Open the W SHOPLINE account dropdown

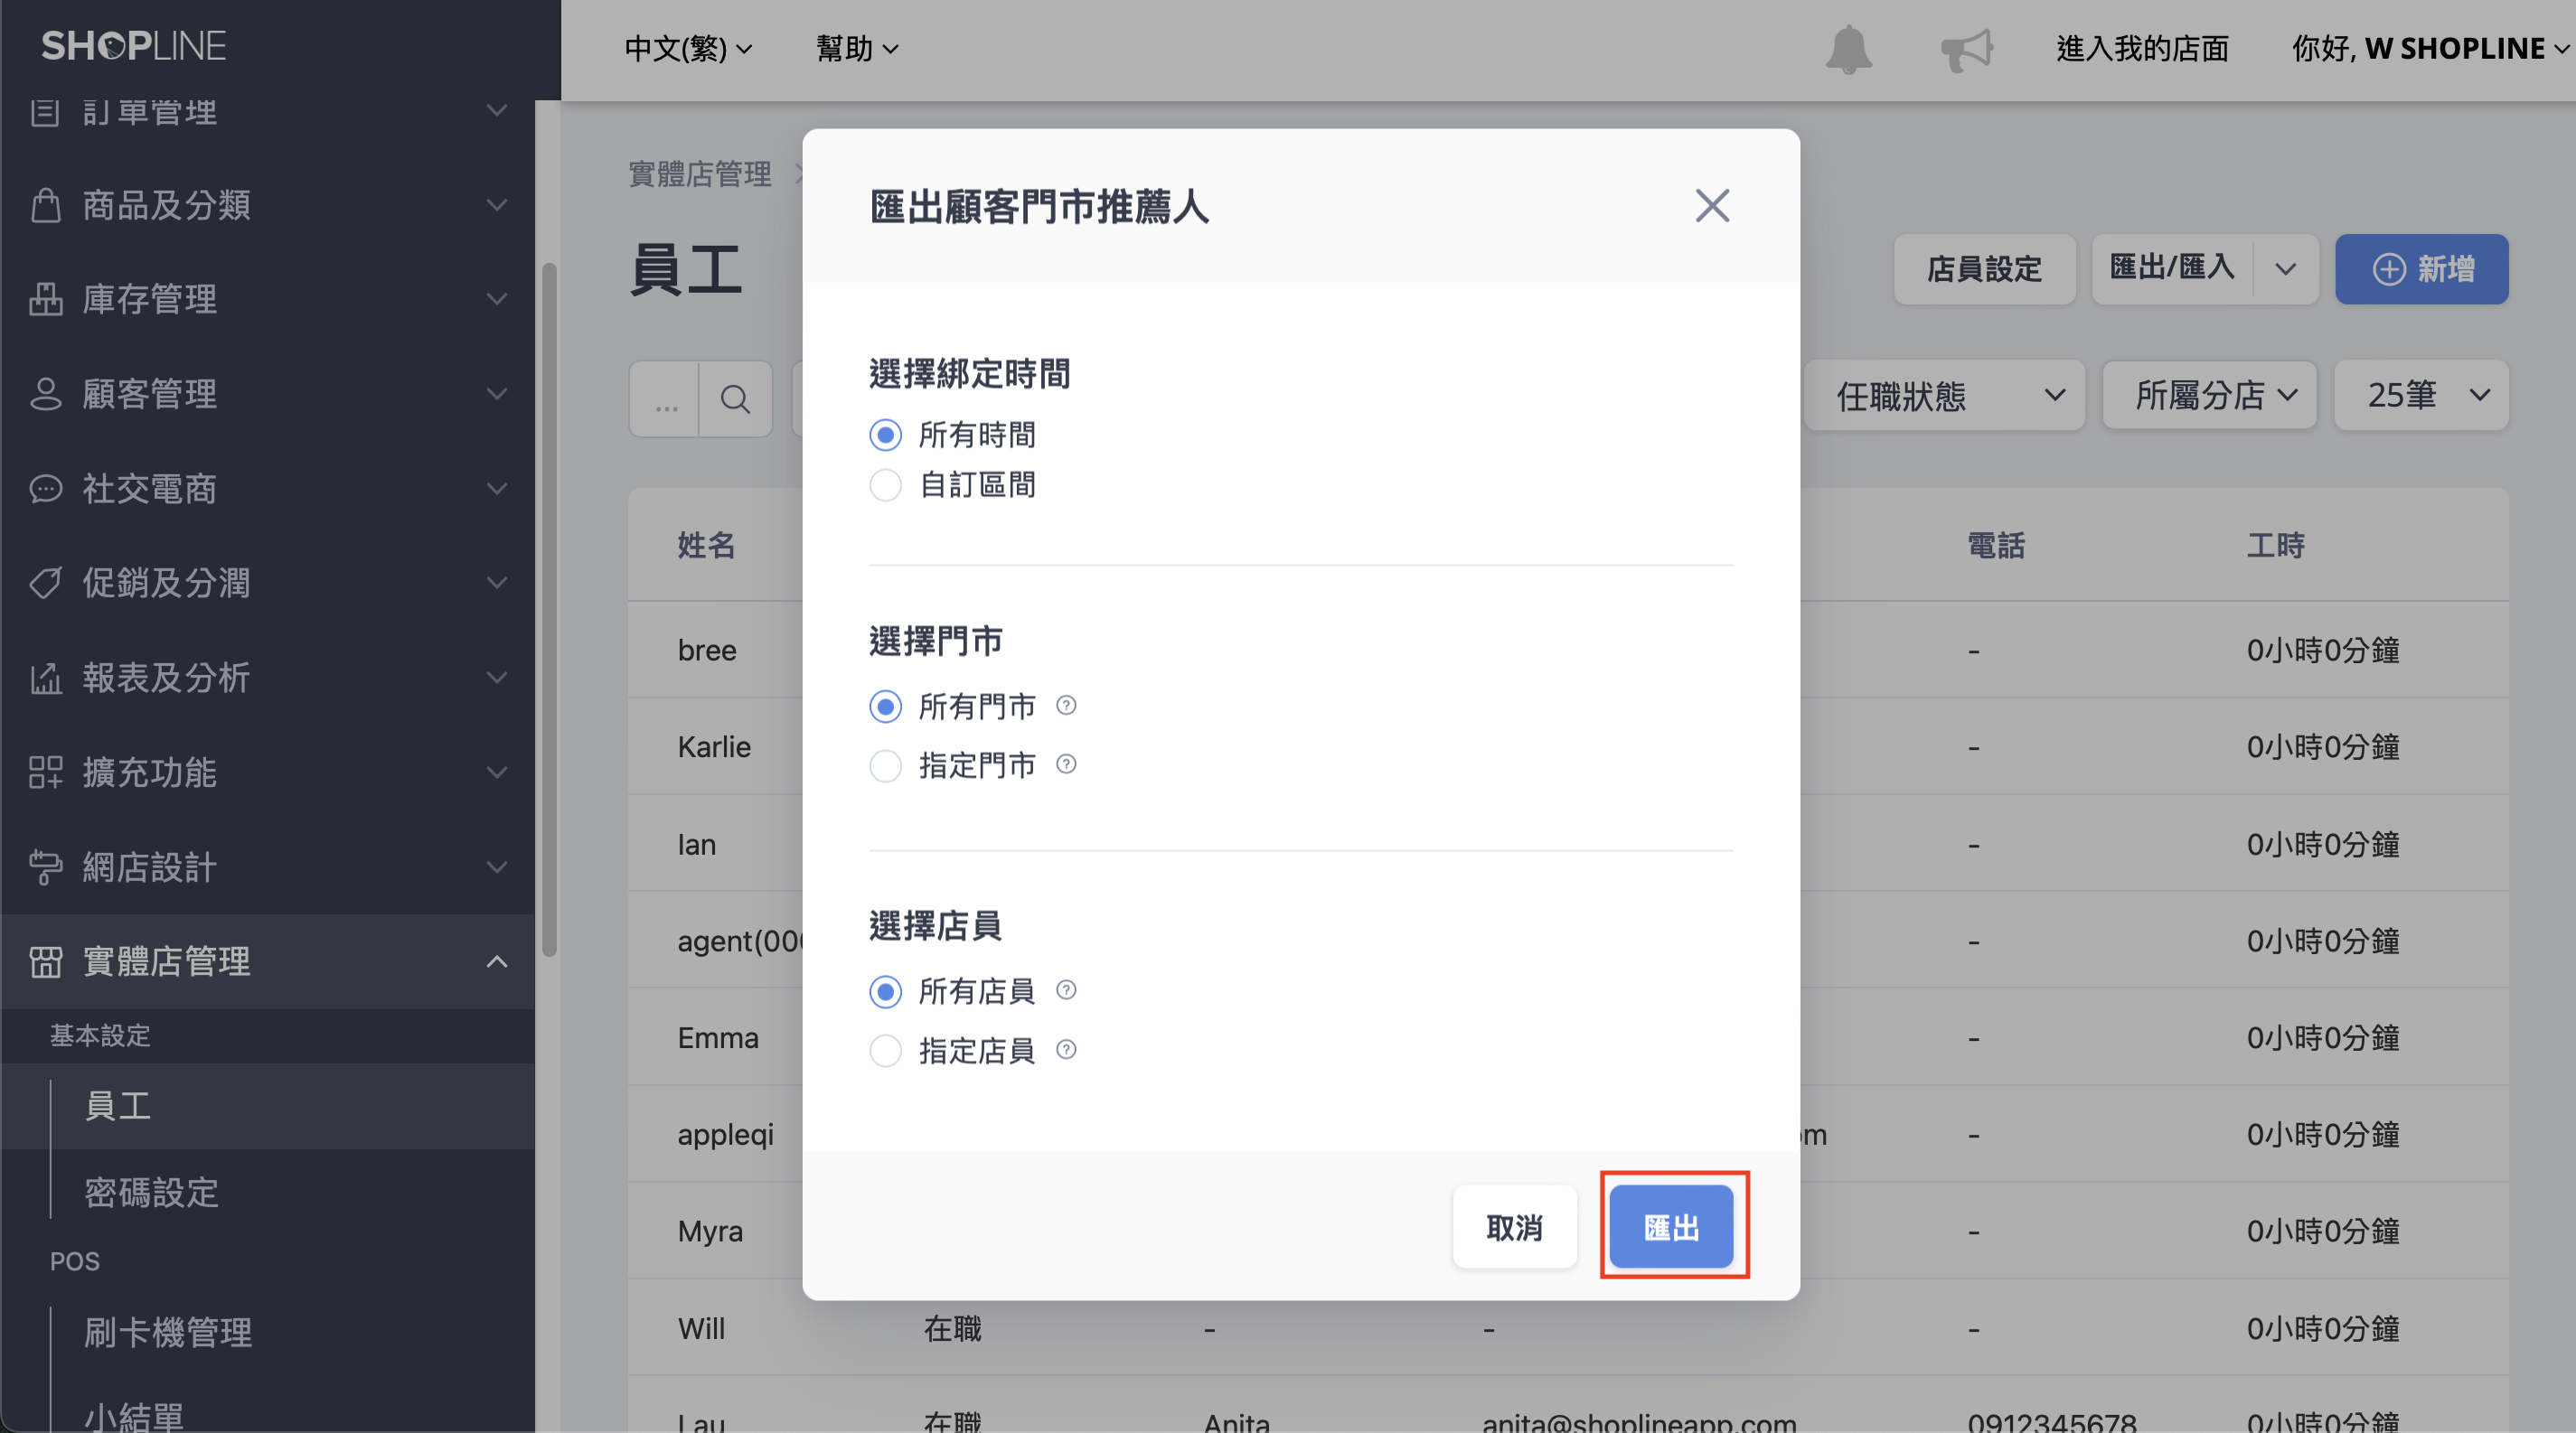click(x=2430, y=48)
